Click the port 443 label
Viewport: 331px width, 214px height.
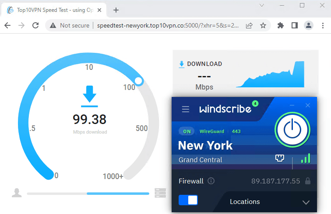[236, 131]
